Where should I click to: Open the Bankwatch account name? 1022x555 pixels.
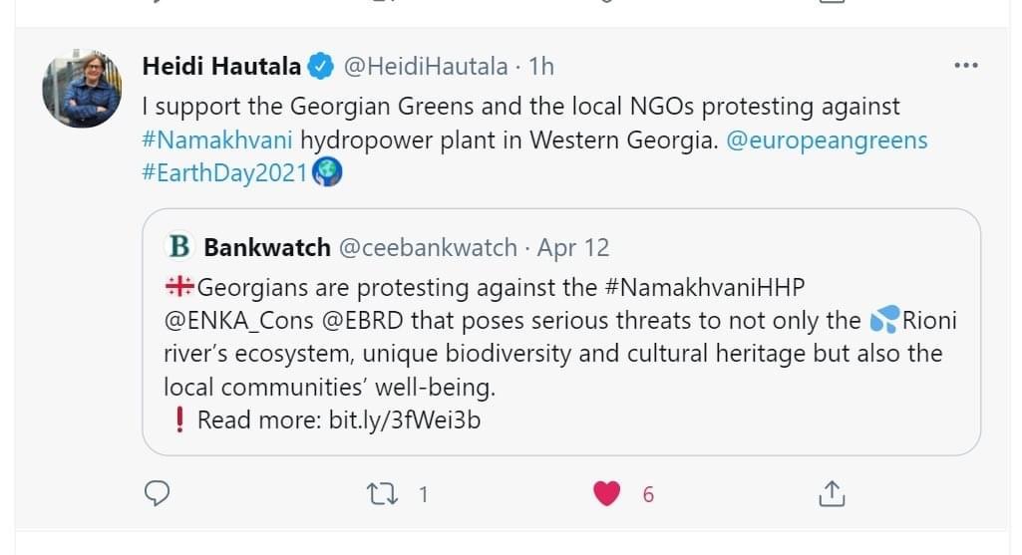pyautogui.click(x=266, y=246)
